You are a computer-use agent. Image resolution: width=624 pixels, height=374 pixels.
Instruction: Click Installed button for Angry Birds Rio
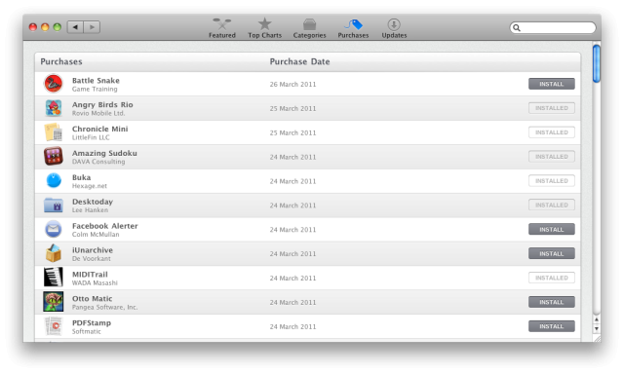click(x=551, y=108)
